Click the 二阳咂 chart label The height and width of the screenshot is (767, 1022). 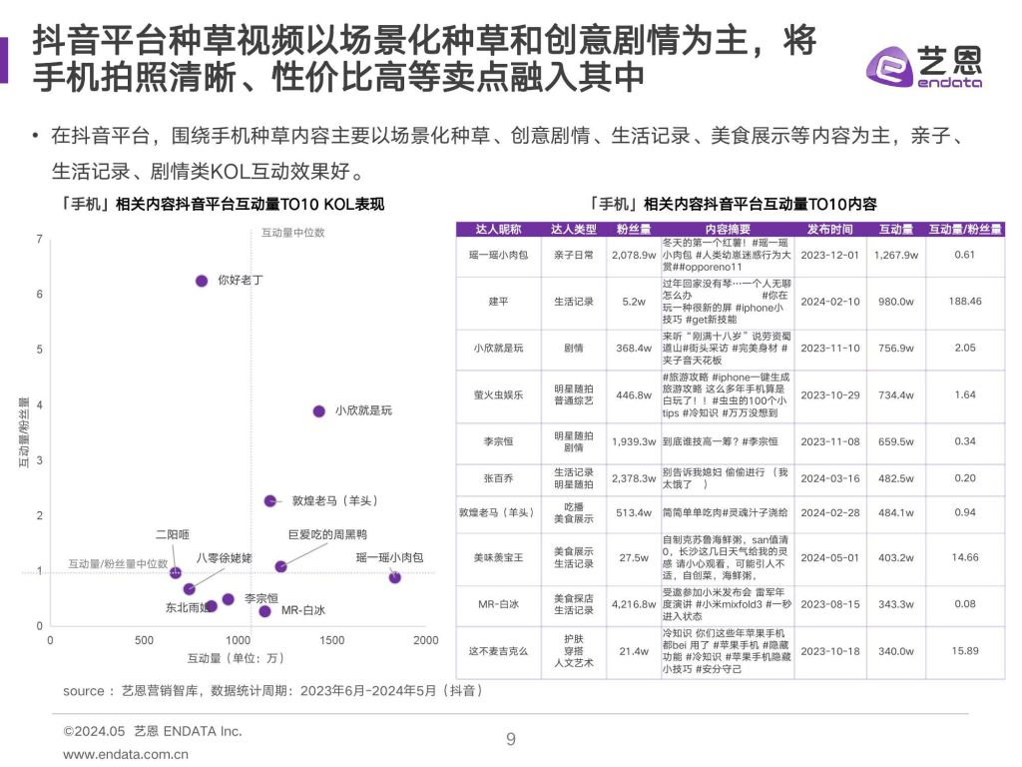point(172,535)
